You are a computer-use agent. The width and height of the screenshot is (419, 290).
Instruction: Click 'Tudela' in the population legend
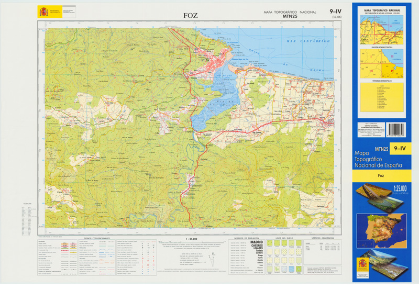click(259, 251)
